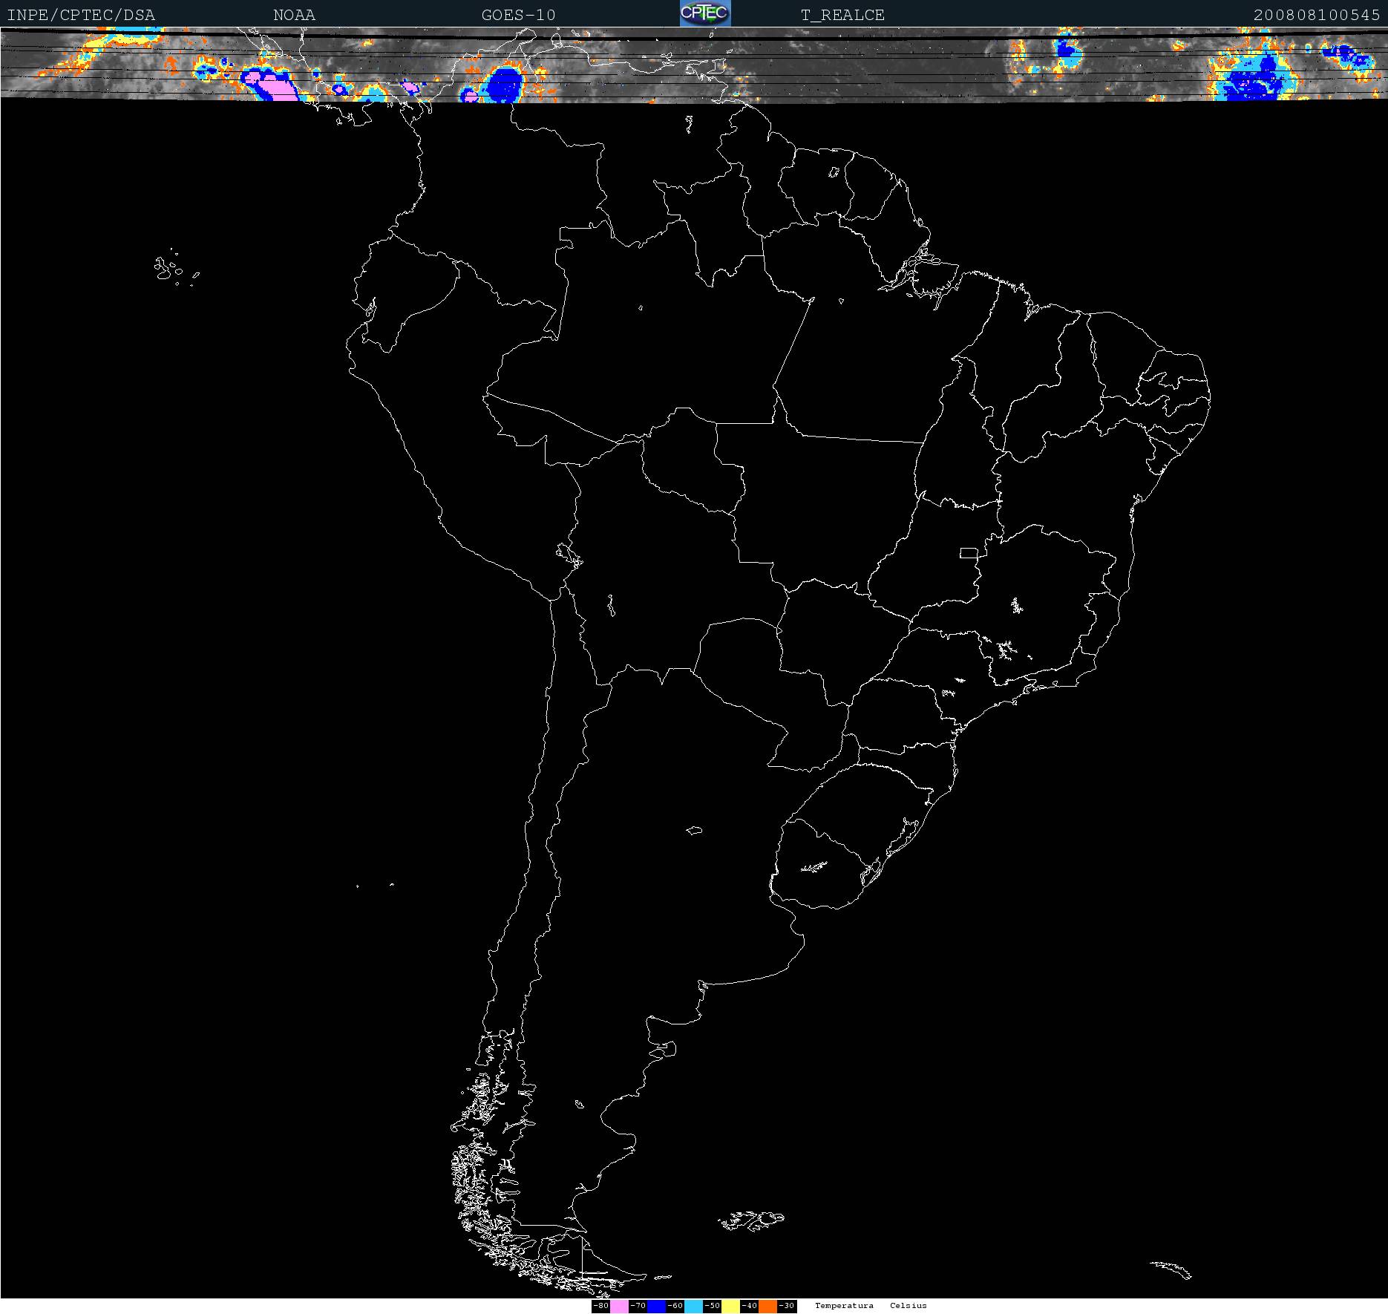Click the -80 legend value label
This screenshot has height=1314, width=1388.
pos(600,1306)
